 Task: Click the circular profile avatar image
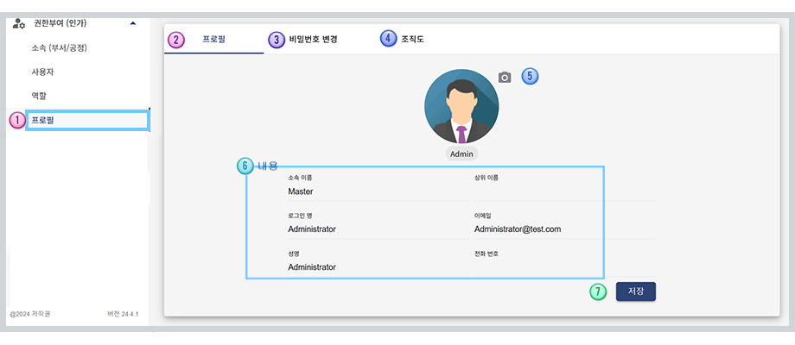point(461,106)
